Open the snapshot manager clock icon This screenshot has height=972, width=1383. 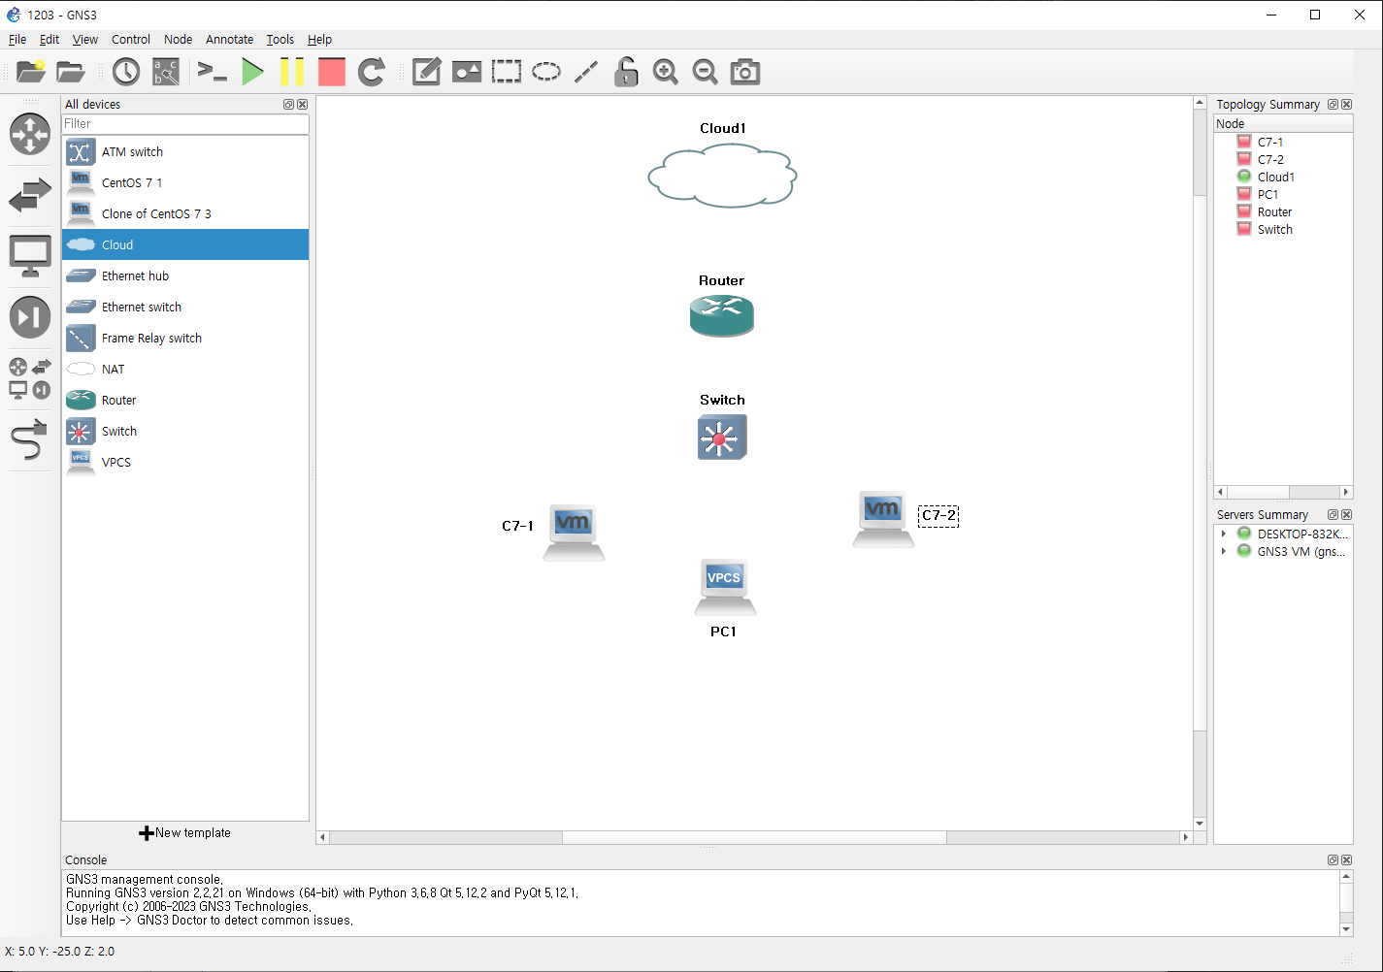tap(126, 72)
